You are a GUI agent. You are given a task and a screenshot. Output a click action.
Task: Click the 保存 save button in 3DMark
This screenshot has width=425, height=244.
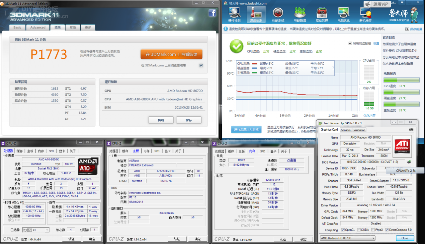189,120
